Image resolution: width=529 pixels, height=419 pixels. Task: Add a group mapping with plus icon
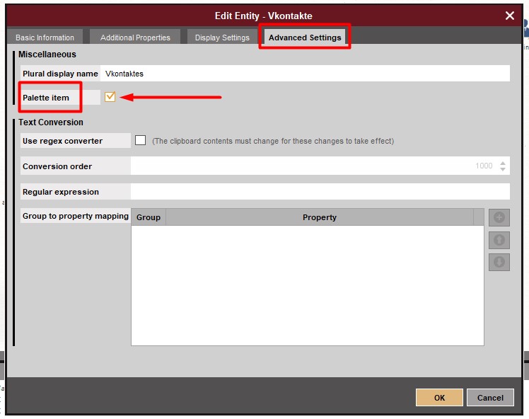[x=499, y=217]
